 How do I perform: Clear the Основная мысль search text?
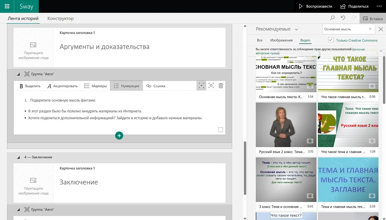pyautogui.click(x=370, y=29)
